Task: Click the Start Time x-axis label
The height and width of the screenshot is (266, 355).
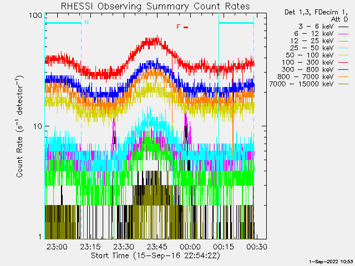Action: [x=155, y=255]
